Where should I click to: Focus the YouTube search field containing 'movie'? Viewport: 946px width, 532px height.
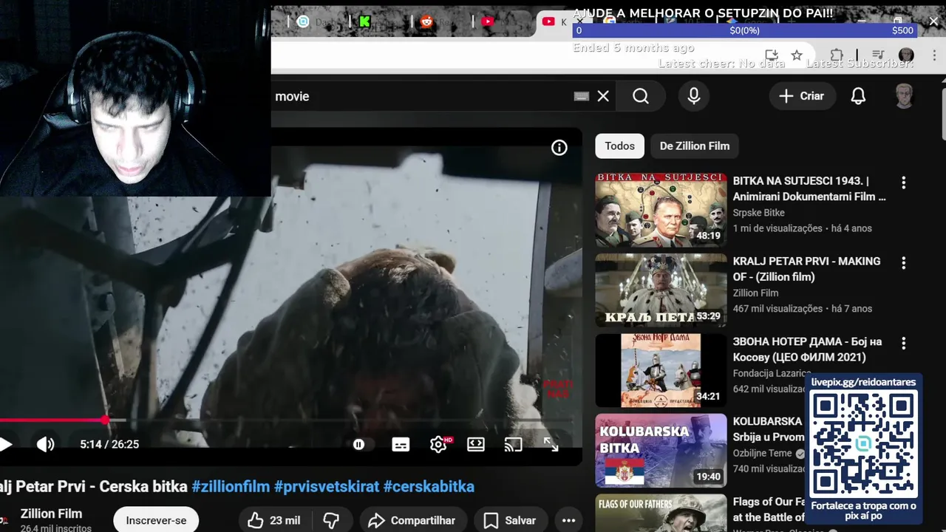pos(421,96)
